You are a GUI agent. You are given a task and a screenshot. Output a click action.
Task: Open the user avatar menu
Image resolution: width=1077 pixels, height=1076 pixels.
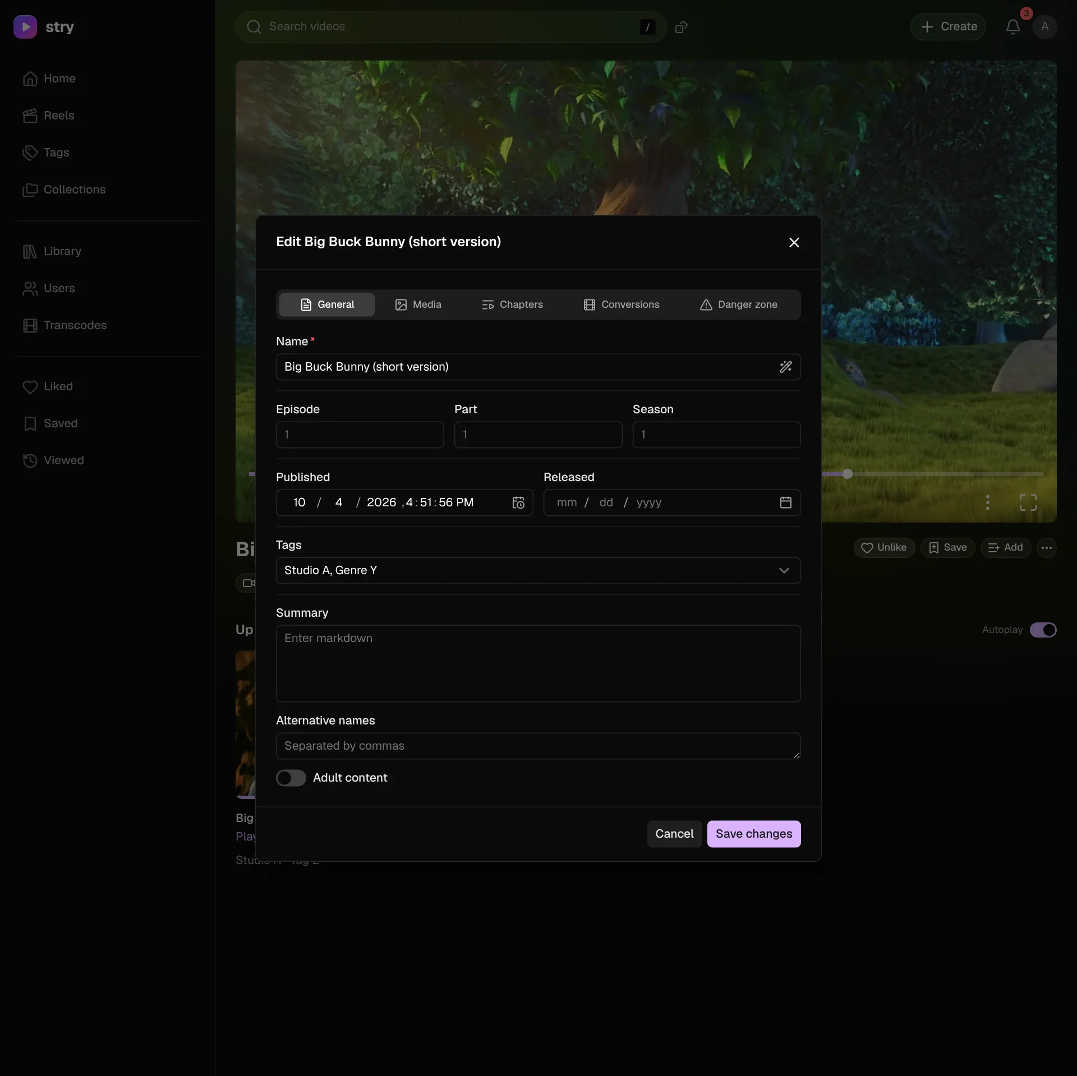tap(1044, 27)
